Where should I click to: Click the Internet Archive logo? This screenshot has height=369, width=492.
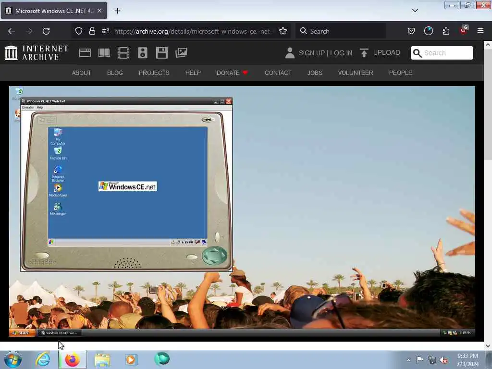[37, 53]
